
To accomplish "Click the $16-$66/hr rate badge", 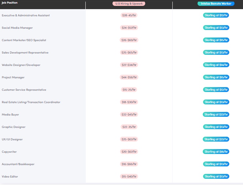I will point(129,164).
